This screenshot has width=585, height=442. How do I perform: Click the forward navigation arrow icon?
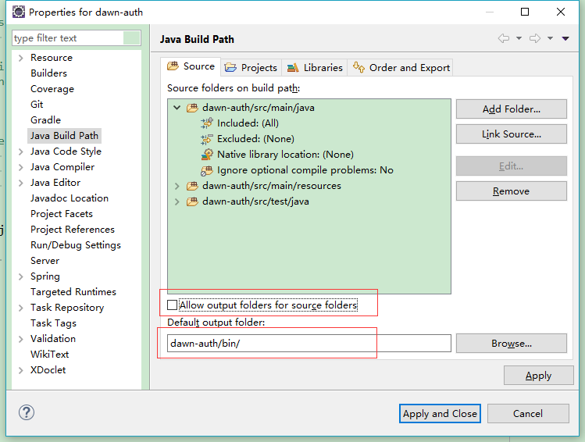pos(535,38)
